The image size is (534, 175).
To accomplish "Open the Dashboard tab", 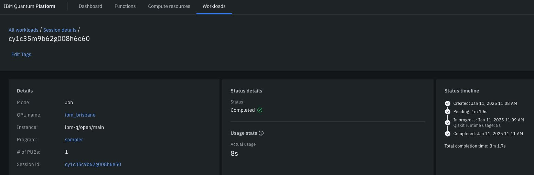I will pyautogui.click(x=90, y=7).
